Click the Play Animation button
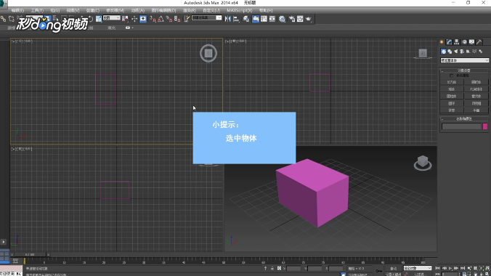The image size is (491, 276). (x=450, y=269)
